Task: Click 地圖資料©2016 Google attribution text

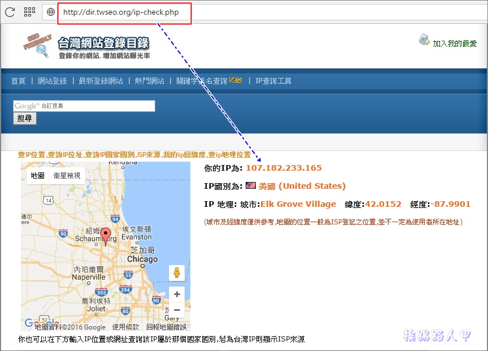Action: [70, 327]
